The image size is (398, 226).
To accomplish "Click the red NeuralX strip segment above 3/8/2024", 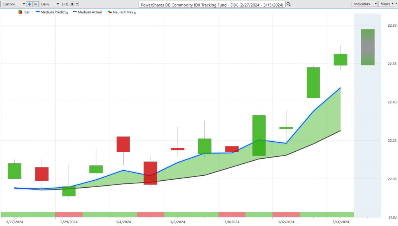I will (232, 215).
